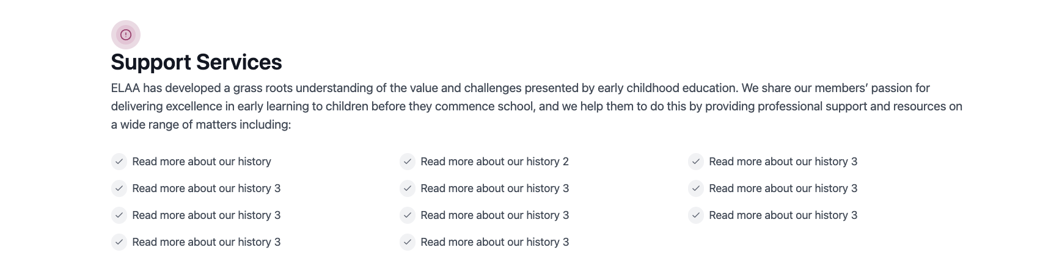Click second-row check icon in the first column
Image resolution: width=1062 pixels, height=272 pixels.
(119, 188)
